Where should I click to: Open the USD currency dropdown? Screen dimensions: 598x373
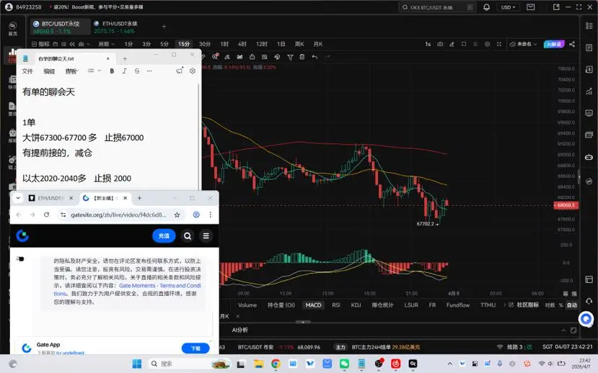(x=509, y=7)
